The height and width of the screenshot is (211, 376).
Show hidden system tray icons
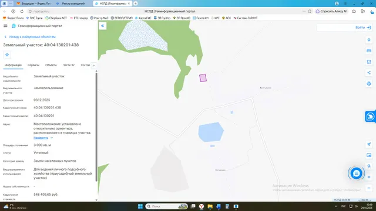336,206
